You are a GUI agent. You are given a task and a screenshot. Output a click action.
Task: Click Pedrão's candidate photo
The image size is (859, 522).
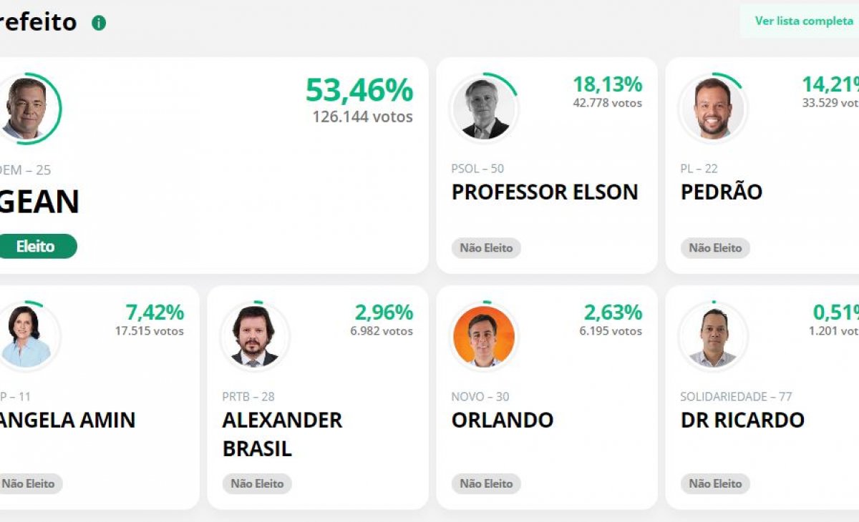pyautogui.click(x=713, y=109)
